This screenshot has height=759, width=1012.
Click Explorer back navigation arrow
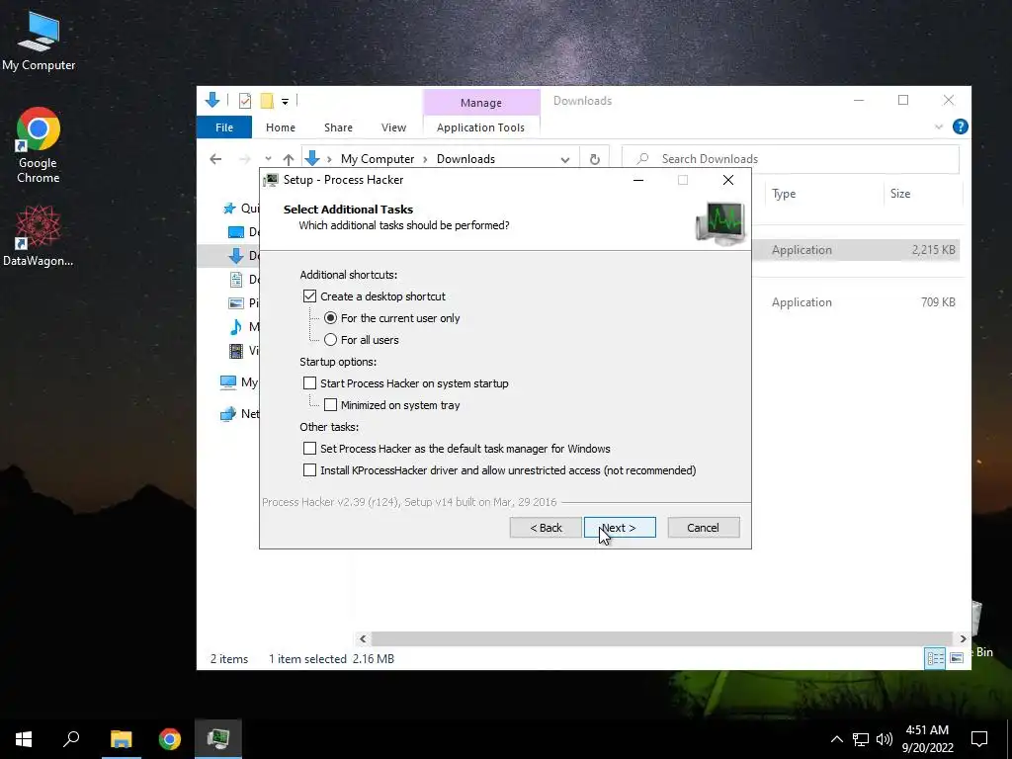(x=215, y=159)
